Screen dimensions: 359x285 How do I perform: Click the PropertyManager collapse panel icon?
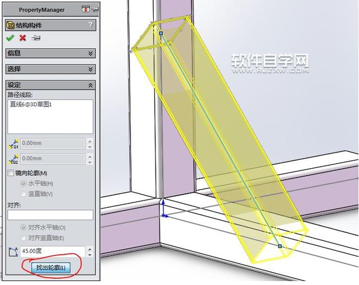pos(86,9)
